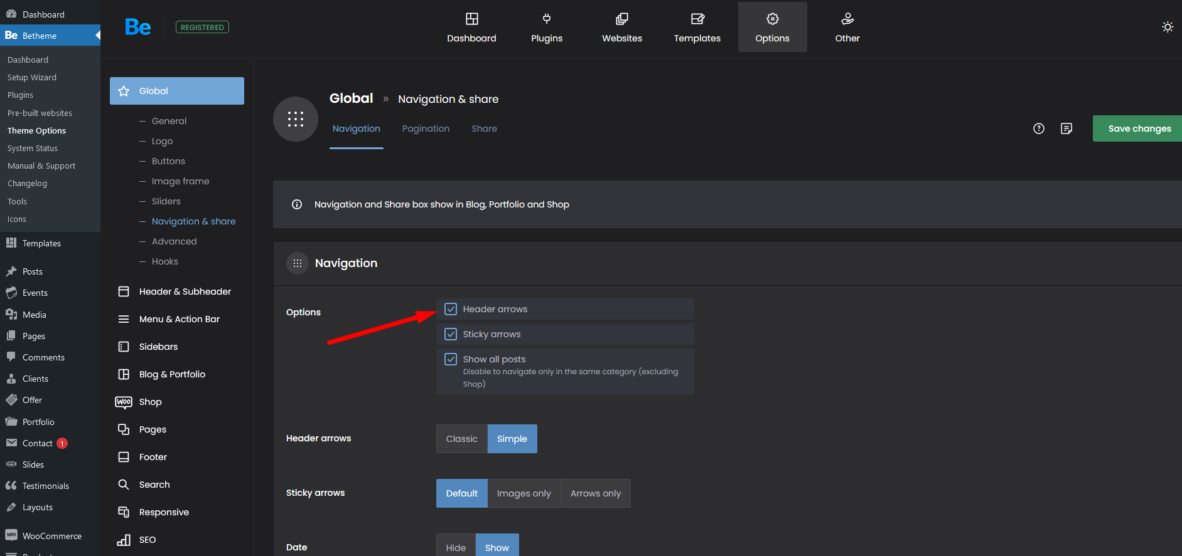Open Theme Options in WordPress menu
Viewport: 1182px width, 556px height.
36,130
